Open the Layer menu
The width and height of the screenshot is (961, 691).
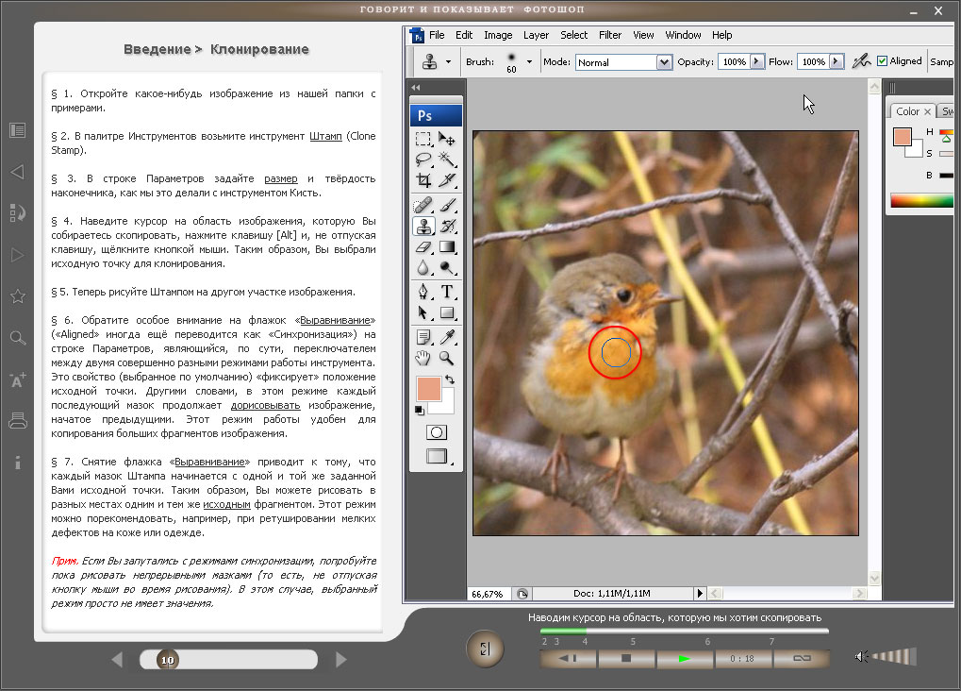(536, 35)
